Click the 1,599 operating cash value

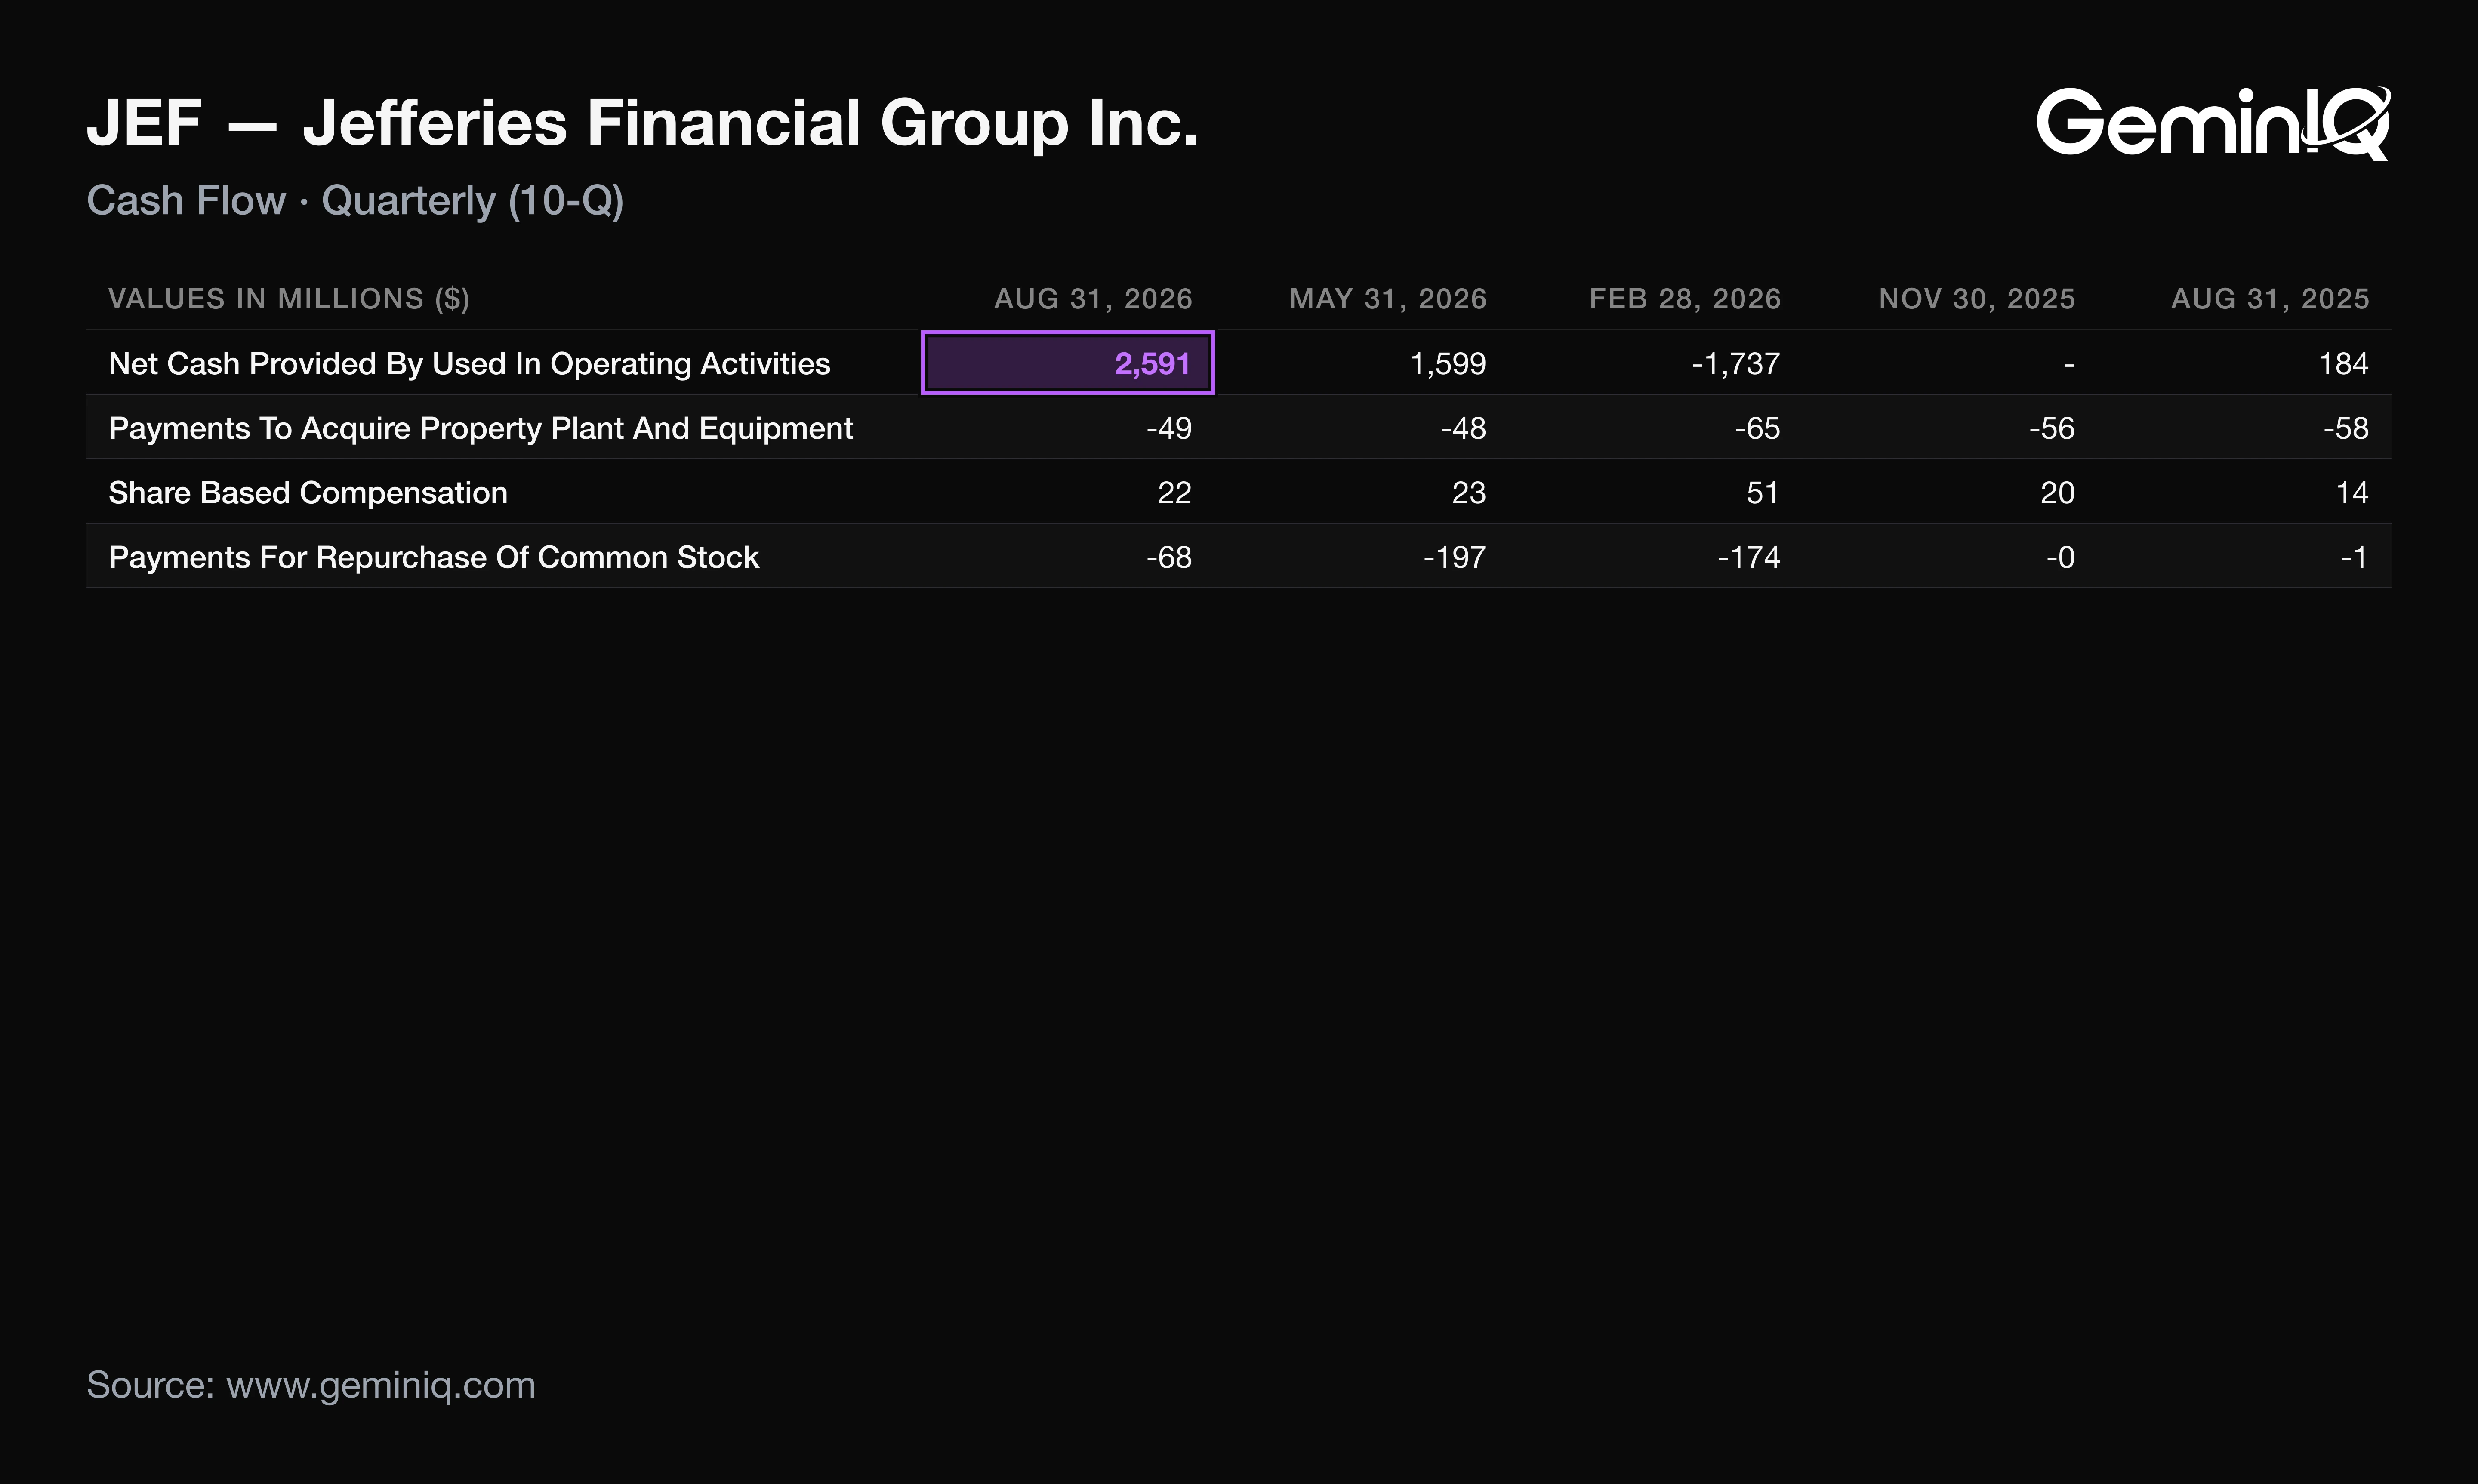(1448, 363)
